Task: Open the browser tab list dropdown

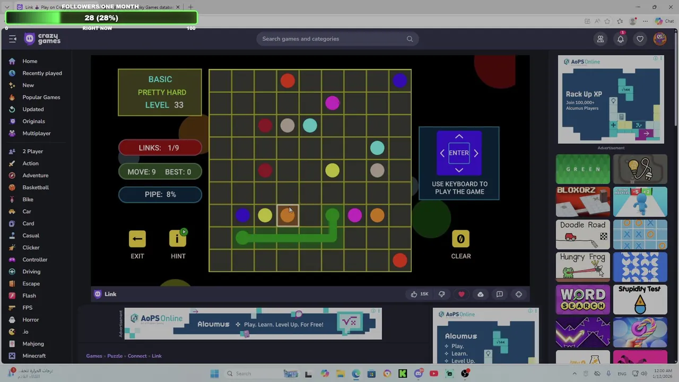Action: pyautogui.click(x=7, y=7)
